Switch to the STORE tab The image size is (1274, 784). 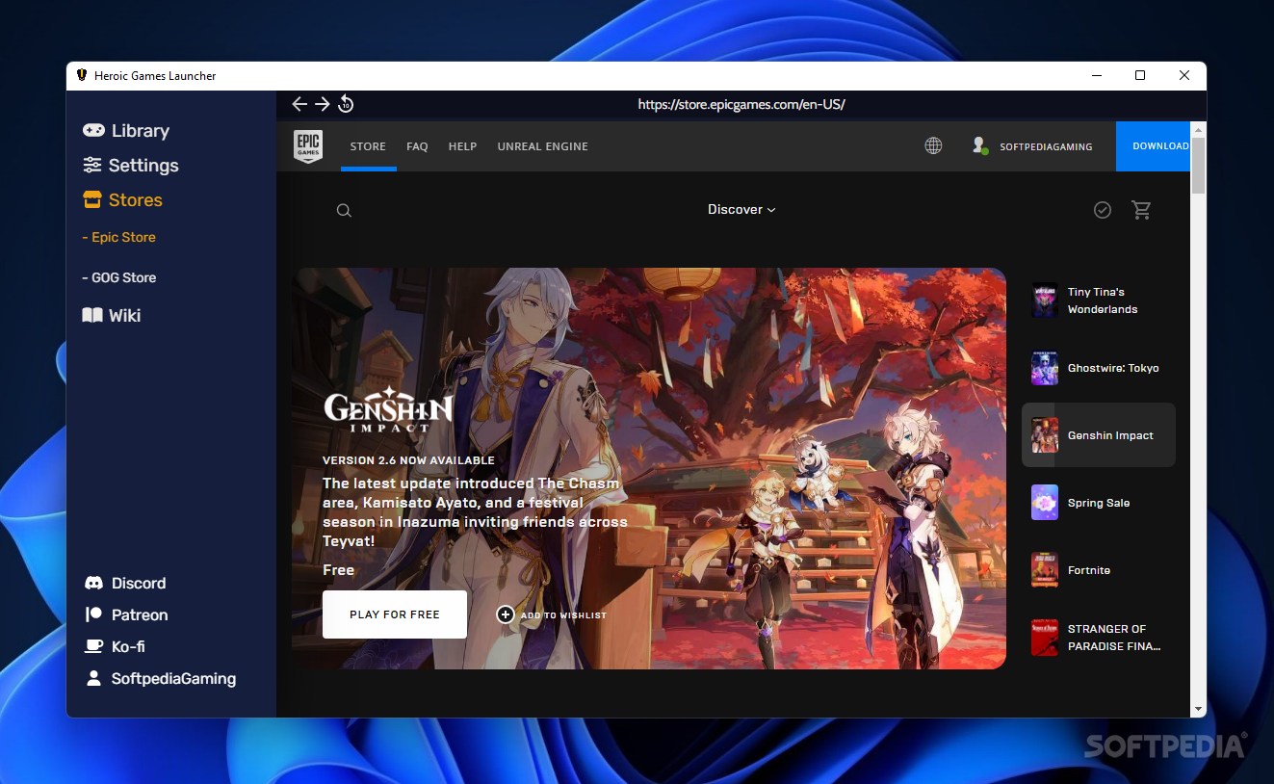point(368,146)
